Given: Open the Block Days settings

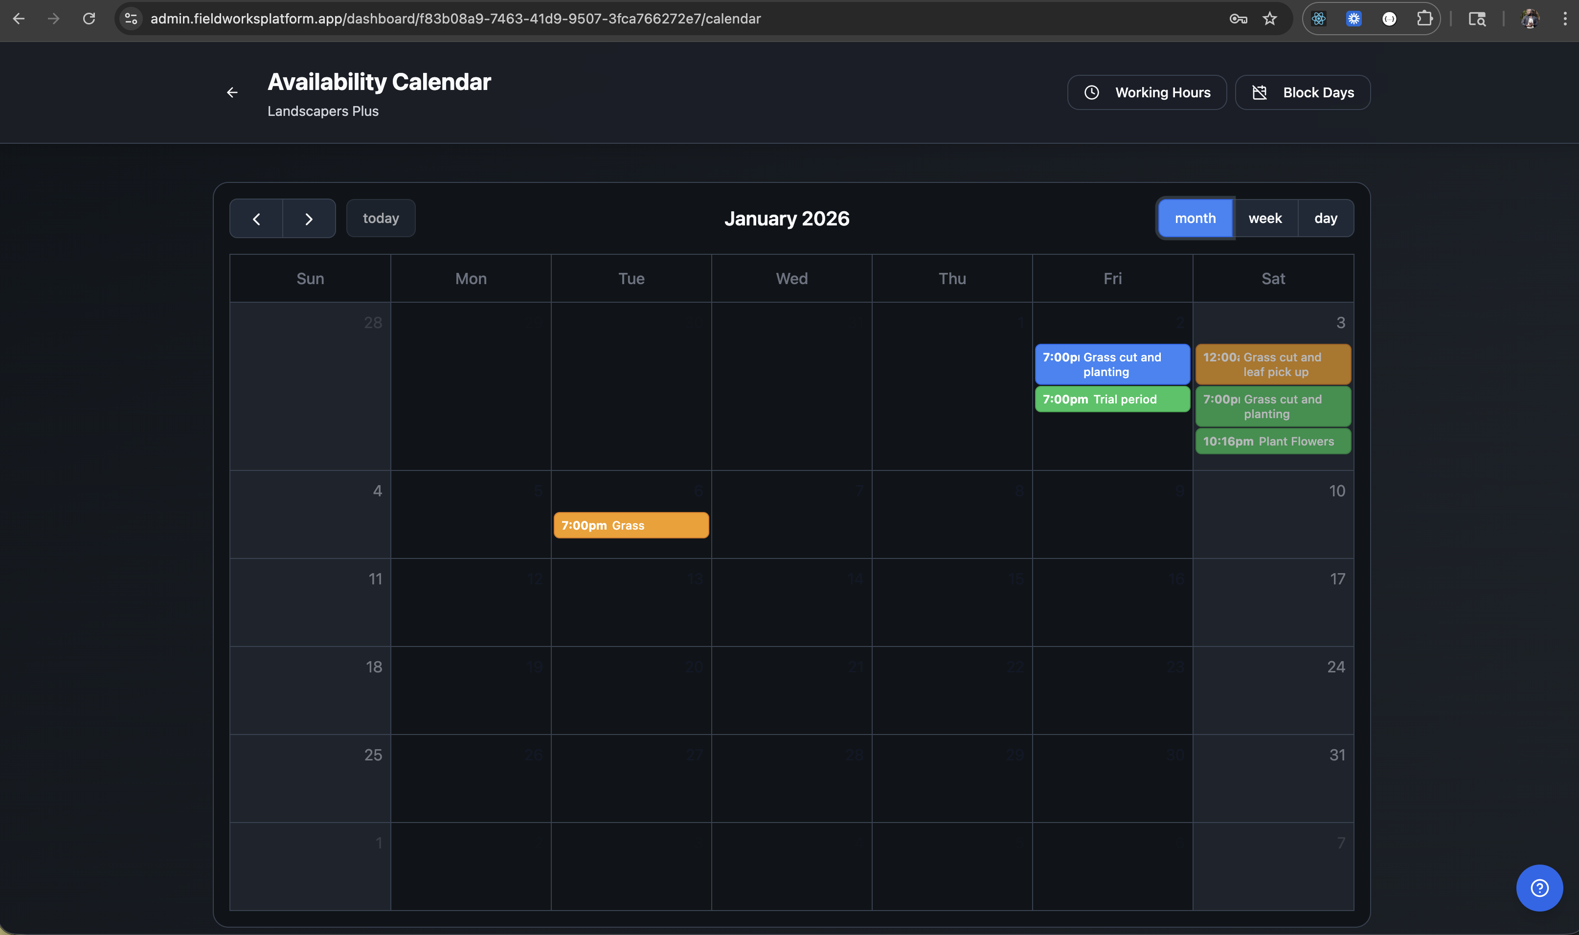Looking at the screenshot, I should (x=1302, y=92).
